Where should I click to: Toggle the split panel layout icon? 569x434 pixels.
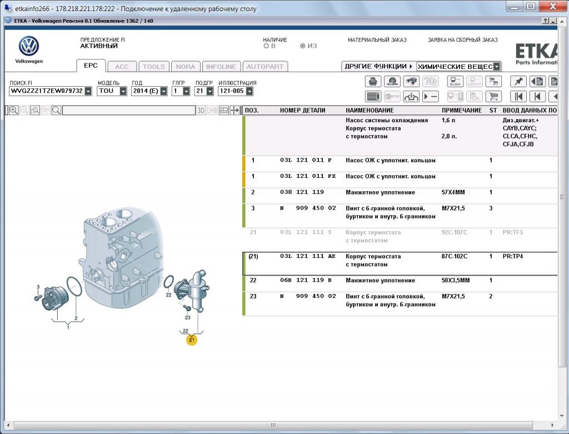[224, 111]
